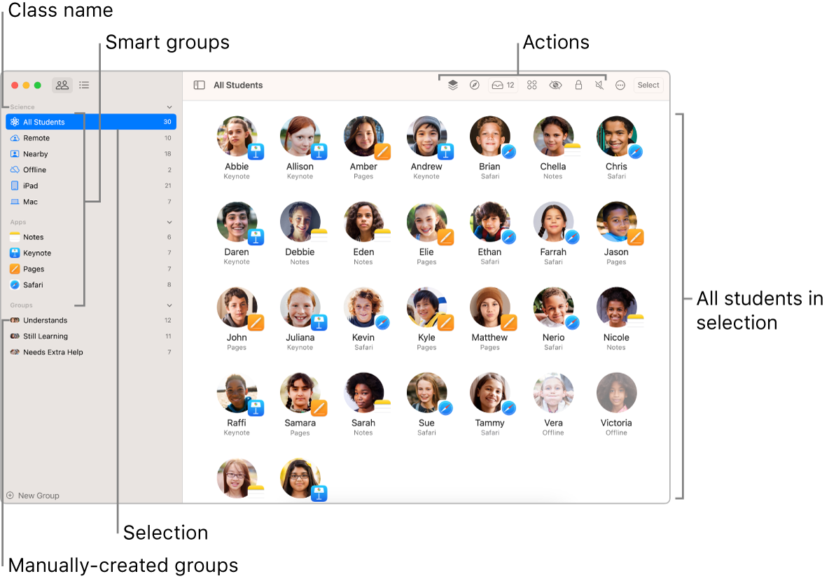Click the create groups action icon
This screenshot has height=581, width=836.
(x=531, y=85)
